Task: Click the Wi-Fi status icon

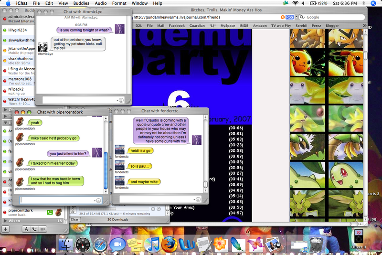Action: 295,3
